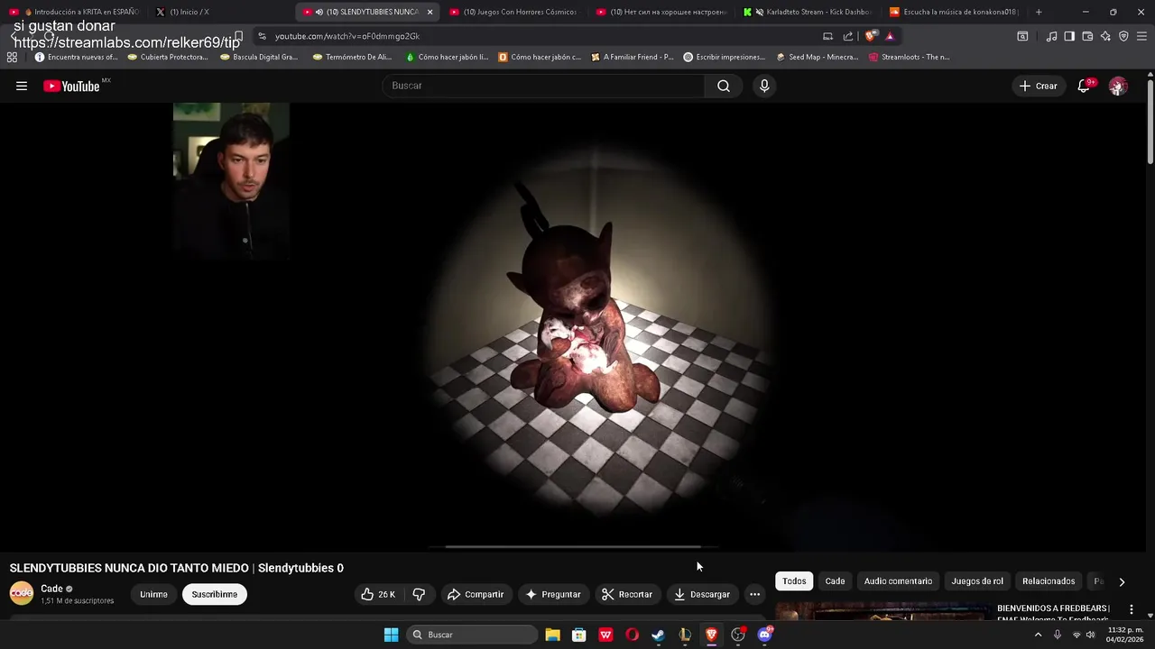Switch to the Introducción a KRITA tab
Viewport: 1155px width, 649px height.
point(74,12)
